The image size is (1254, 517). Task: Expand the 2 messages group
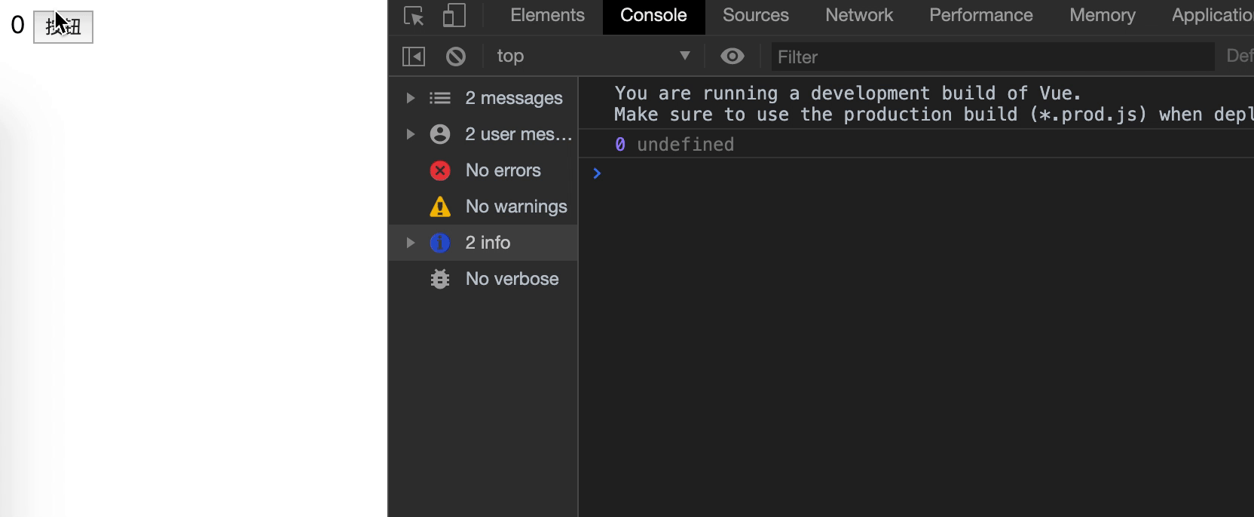[x=410, y=98]
